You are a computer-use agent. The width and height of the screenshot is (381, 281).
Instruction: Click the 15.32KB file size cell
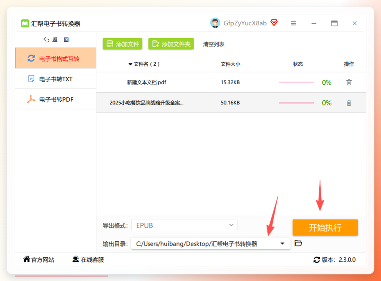pyautogui.click(x=230, y=83)
